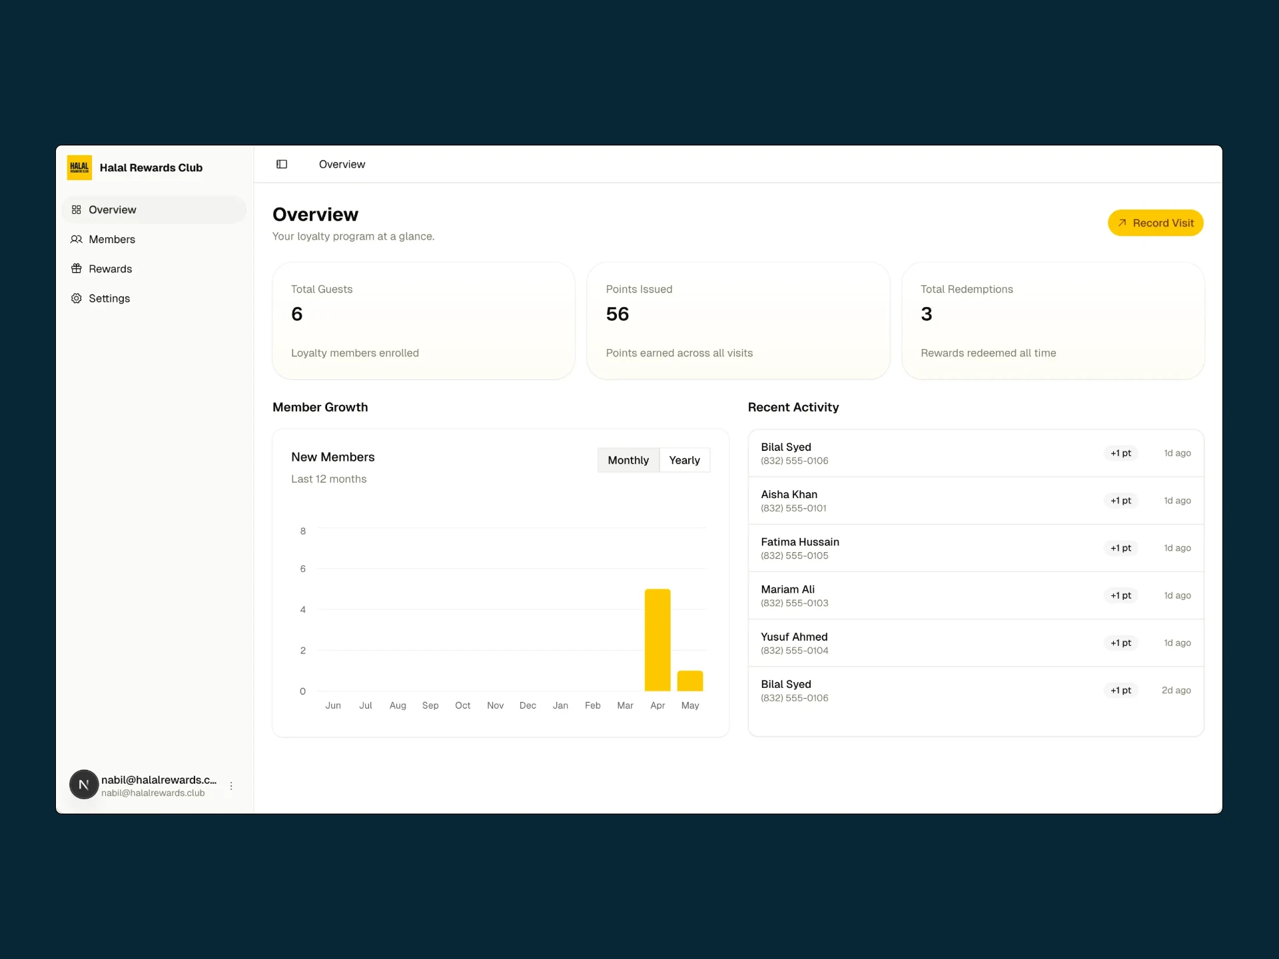Select Yusuf Ahmed activity row
Screen dimensions: 1279x959
coord(976,643)
